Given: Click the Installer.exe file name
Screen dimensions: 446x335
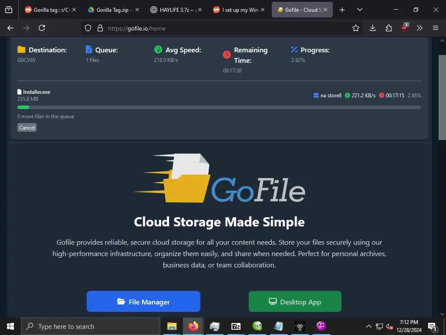Looking at the screenshot, I should tap(37, 92).
